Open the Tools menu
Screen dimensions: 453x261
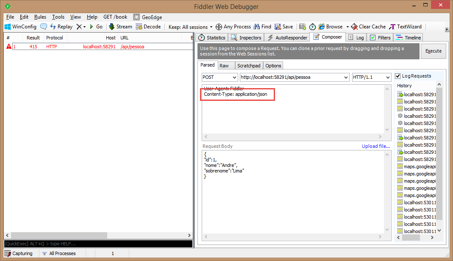pyautogui.click(x=58, y=17)
